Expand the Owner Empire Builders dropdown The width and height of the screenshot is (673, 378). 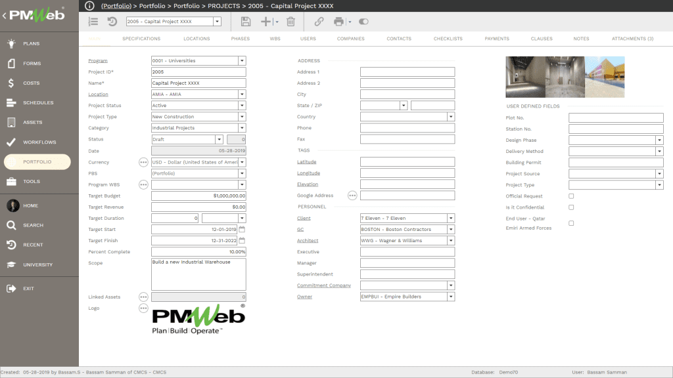point(451,297)
